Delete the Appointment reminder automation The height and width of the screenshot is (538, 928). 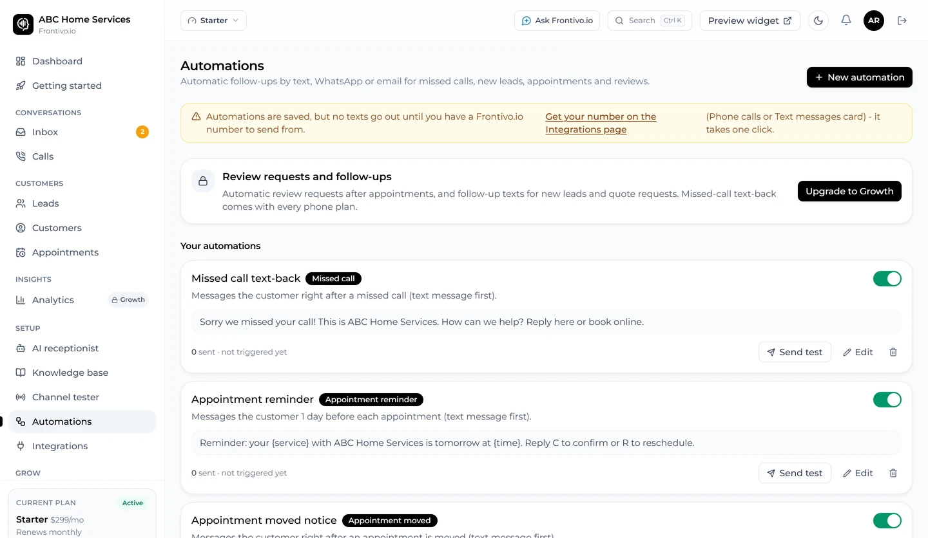[x=893, y=473]
